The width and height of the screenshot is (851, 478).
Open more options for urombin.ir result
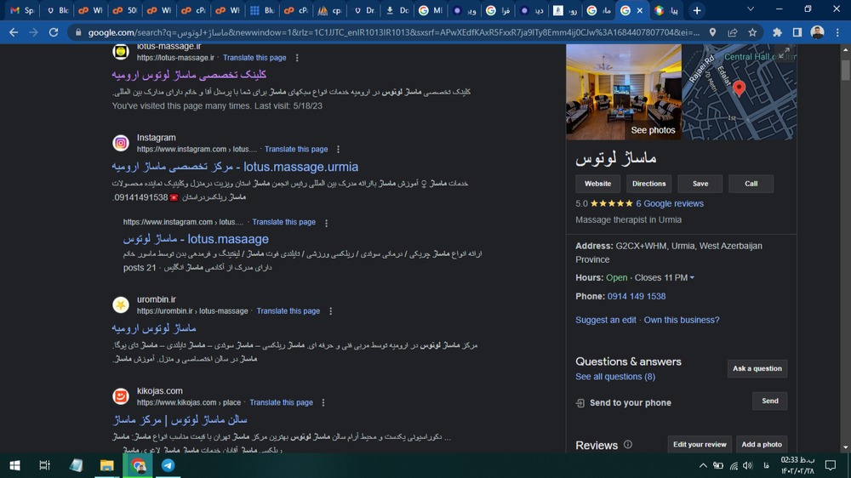tap(330, 311)
